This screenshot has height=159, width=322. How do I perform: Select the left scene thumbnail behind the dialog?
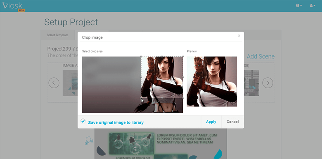70,83
